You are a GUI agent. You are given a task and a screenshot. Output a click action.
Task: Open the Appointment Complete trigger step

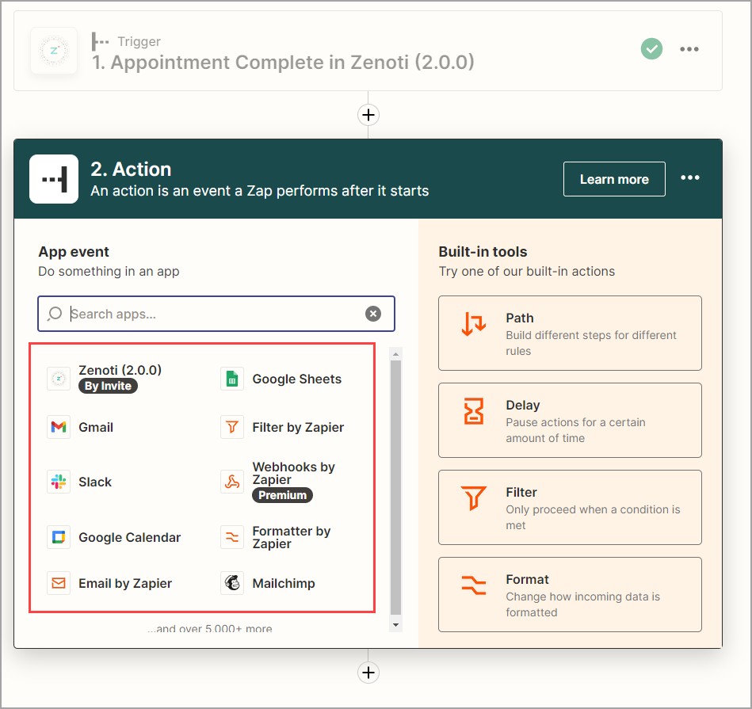368,51
